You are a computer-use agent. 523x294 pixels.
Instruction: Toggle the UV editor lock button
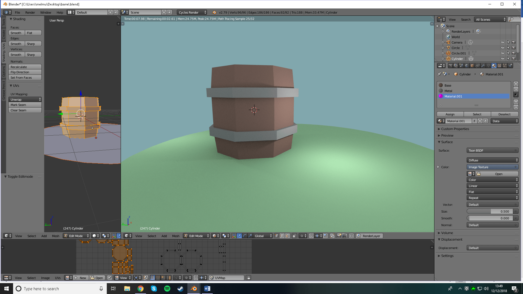click(x=248, y=278)
